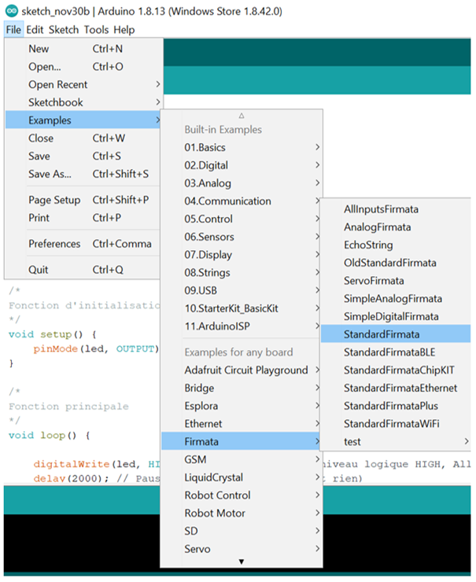Expand the Servo examples submenu
This screenshot has width=476, height=582.
pyautogui.click(x=197, y=549)
